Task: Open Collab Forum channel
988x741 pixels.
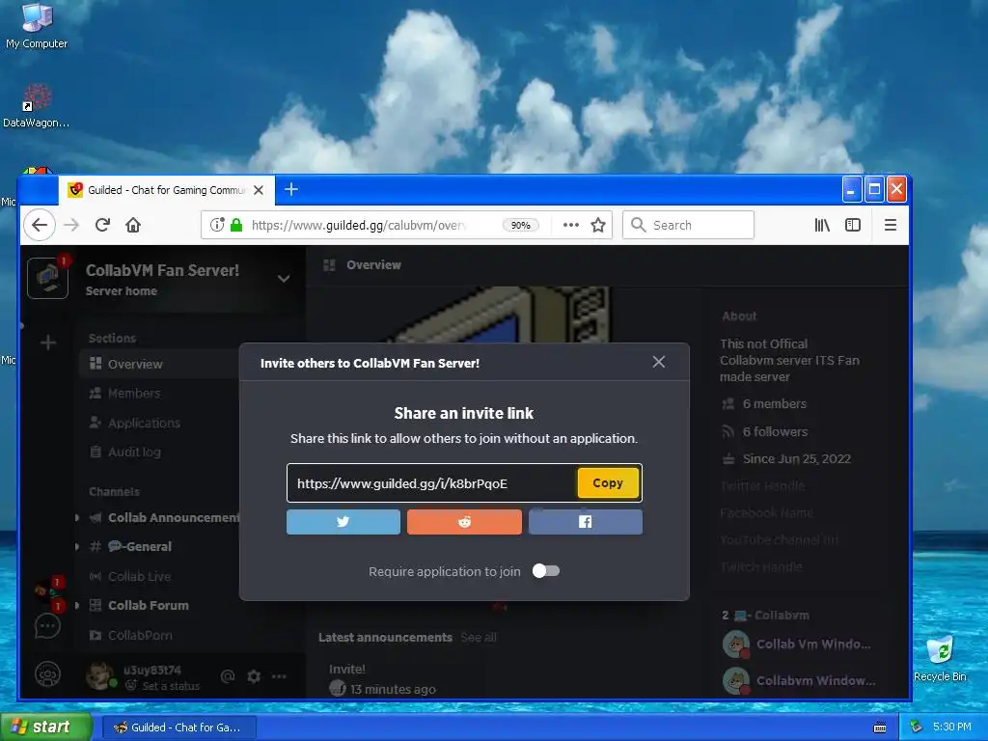Action: pyautogui.click(x=148, y=605)
